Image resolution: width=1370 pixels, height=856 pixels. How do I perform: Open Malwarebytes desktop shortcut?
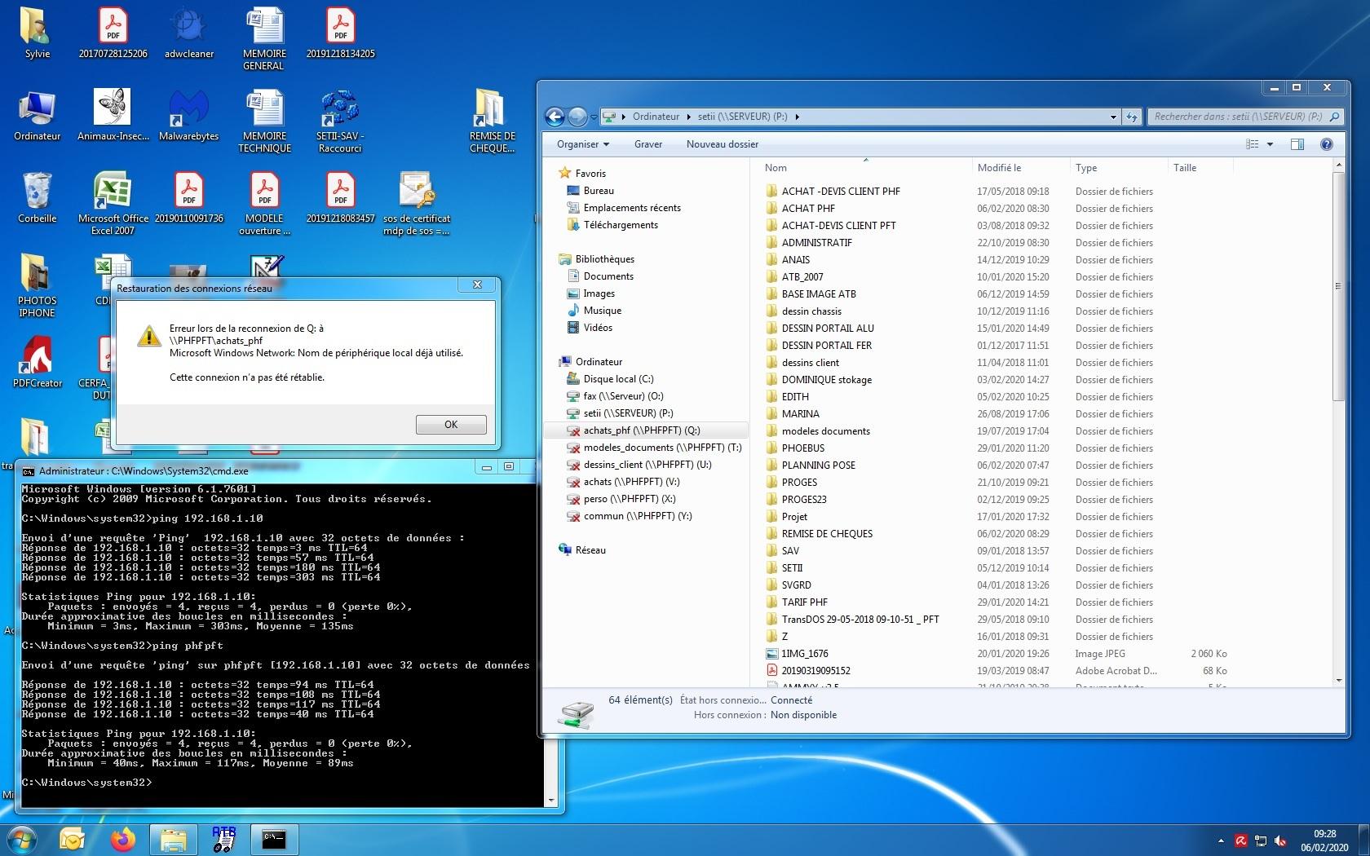click(x=189, y=115)
